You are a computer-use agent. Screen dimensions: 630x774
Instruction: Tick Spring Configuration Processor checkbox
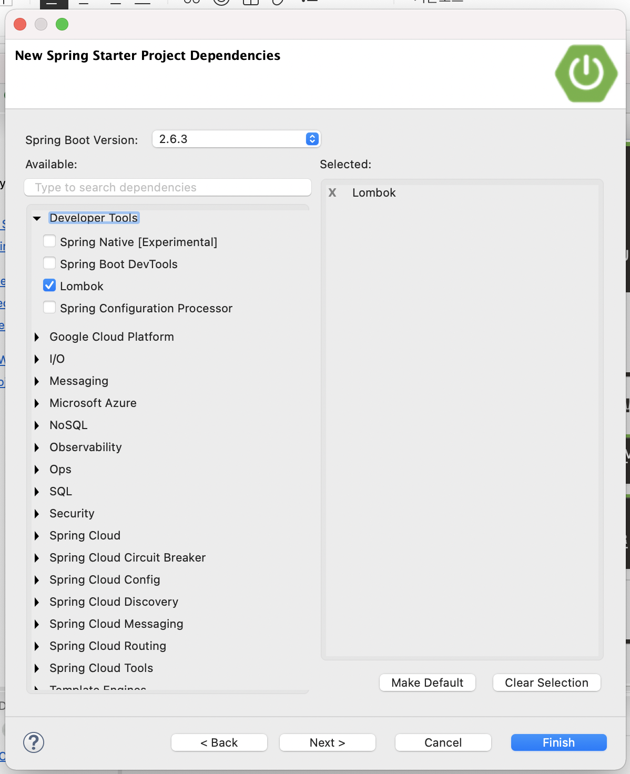click(49, 308)
